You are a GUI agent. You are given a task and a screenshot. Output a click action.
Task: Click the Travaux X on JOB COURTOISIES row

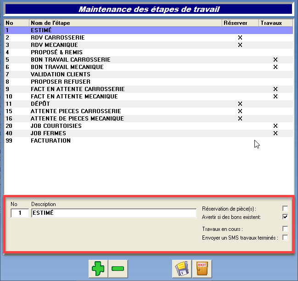tap(276, 126)
